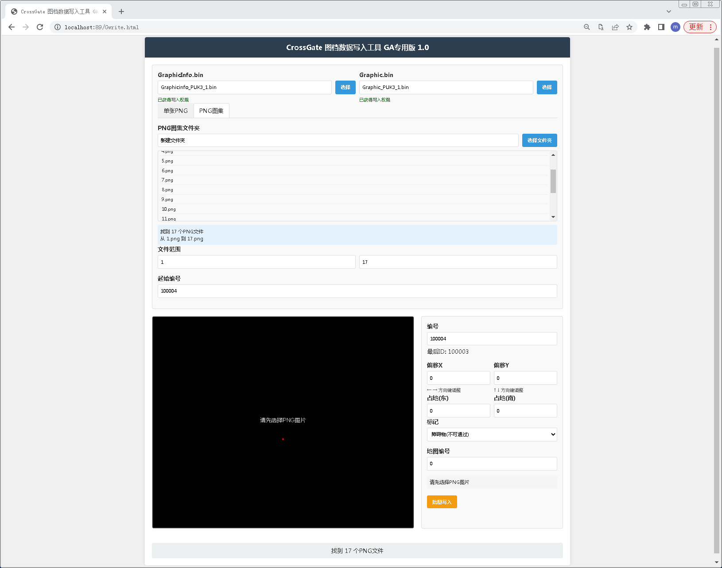The image size is (722, 568).
Task: Select 9.png in the file list
Action: [353, 200]
